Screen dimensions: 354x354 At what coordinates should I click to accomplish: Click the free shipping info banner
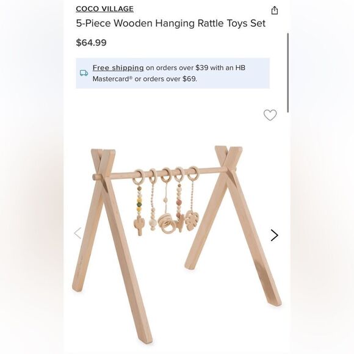173,73
